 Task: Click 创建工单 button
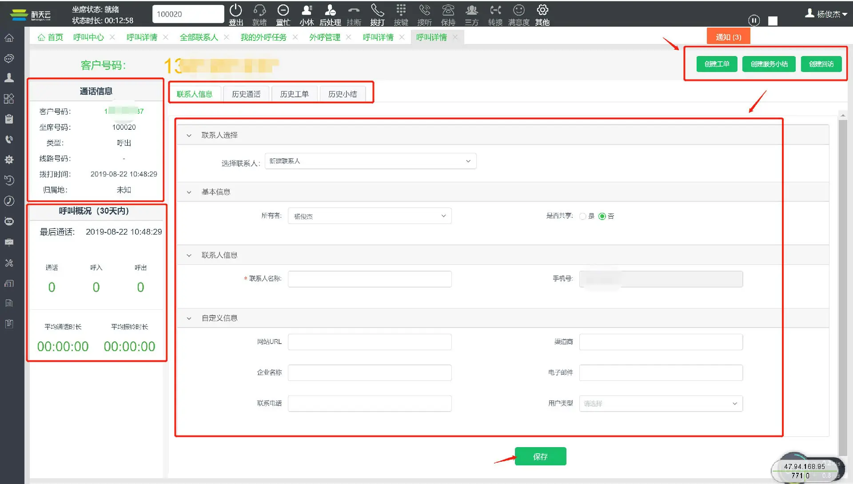pyautogui.click(x=717, y=64)
